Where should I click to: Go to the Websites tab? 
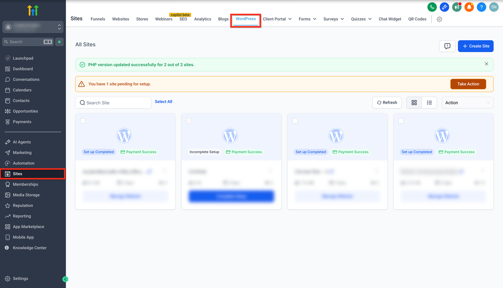pyautogui.click(x=121, y=19)
